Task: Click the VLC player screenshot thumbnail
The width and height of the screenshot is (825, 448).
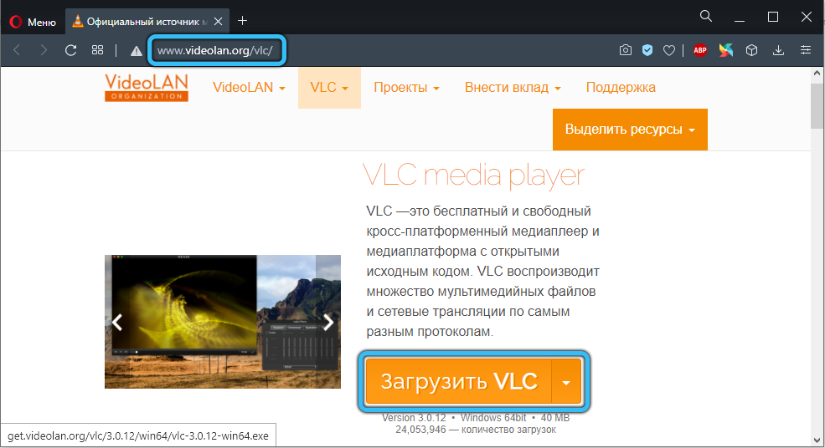Action: pos(223,322)
